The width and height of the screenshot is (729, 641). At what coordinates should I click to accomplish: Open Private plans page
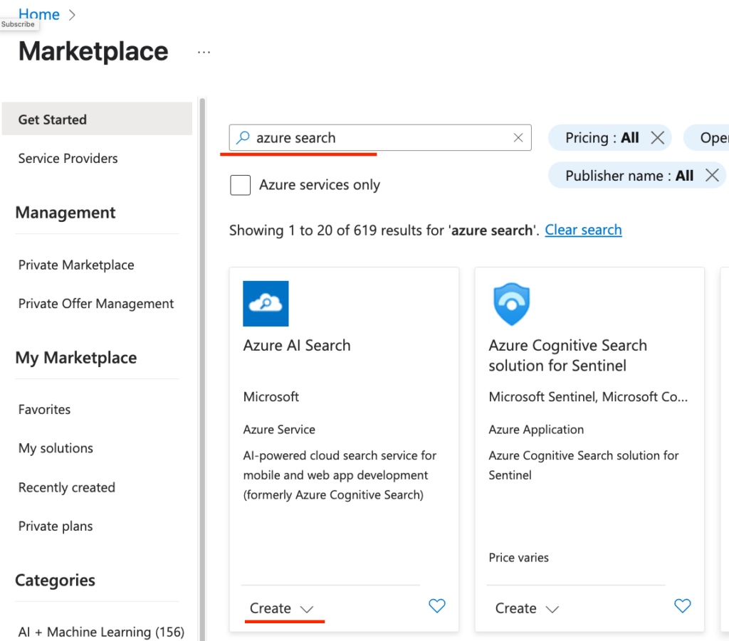coord(56,526)
